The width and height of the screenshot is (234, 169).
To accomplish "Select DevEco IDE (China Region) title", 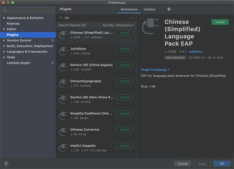I will coord(91,65).
